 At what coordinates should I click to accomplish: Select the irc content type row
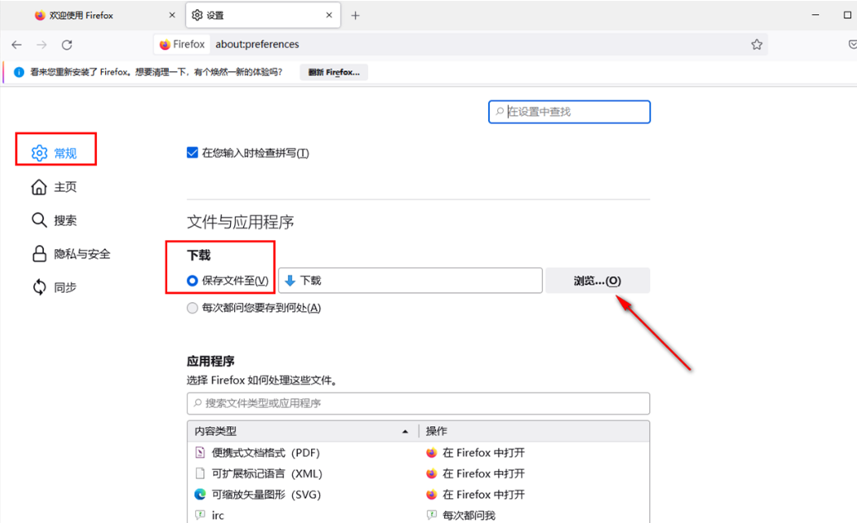pos(418,514)
